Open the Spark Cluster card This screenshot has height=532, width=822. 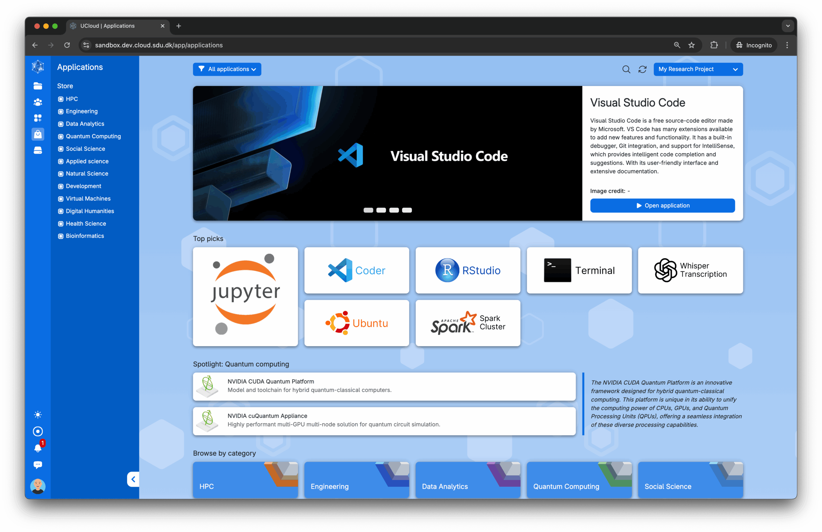coord(468,323)
